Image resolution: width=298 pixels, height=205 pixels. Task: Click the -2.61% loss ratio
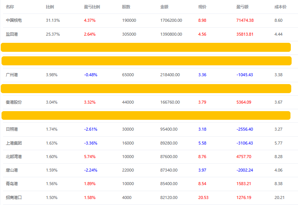click(91, 129)
